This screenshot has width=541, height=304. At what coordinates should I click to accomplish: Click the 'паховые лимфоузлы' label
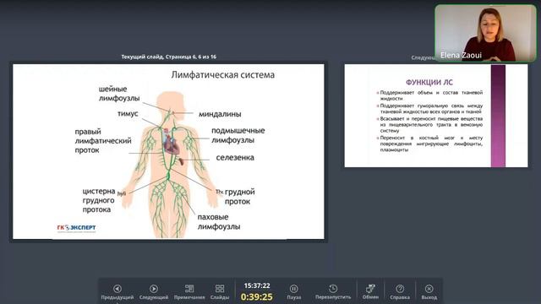219,221
